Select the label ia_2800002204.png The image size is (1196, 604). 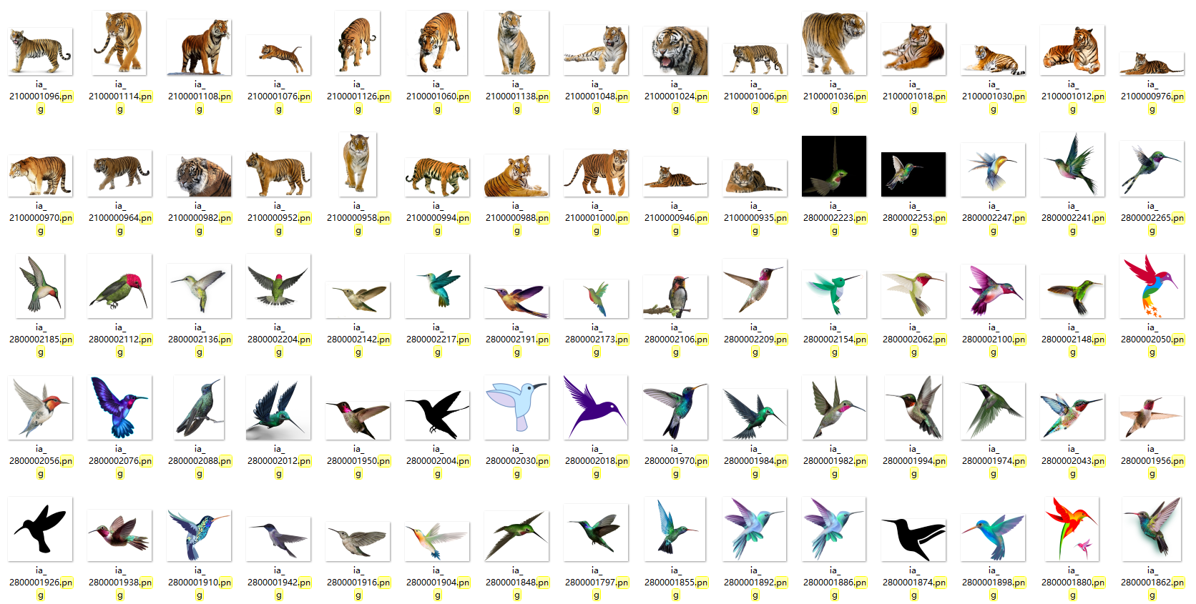(279, 340)
